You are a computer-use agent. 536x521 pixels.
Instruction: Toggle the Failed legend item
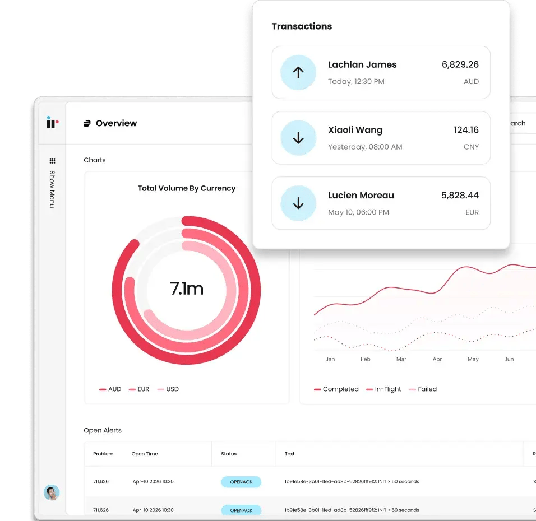click(x=423, y=389)
